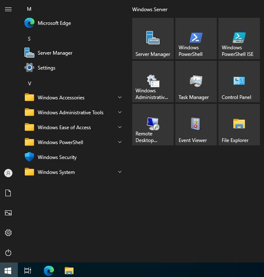264x277 pixels.
Task: Open Windows Security from the app list
Action: coord(73,157)
